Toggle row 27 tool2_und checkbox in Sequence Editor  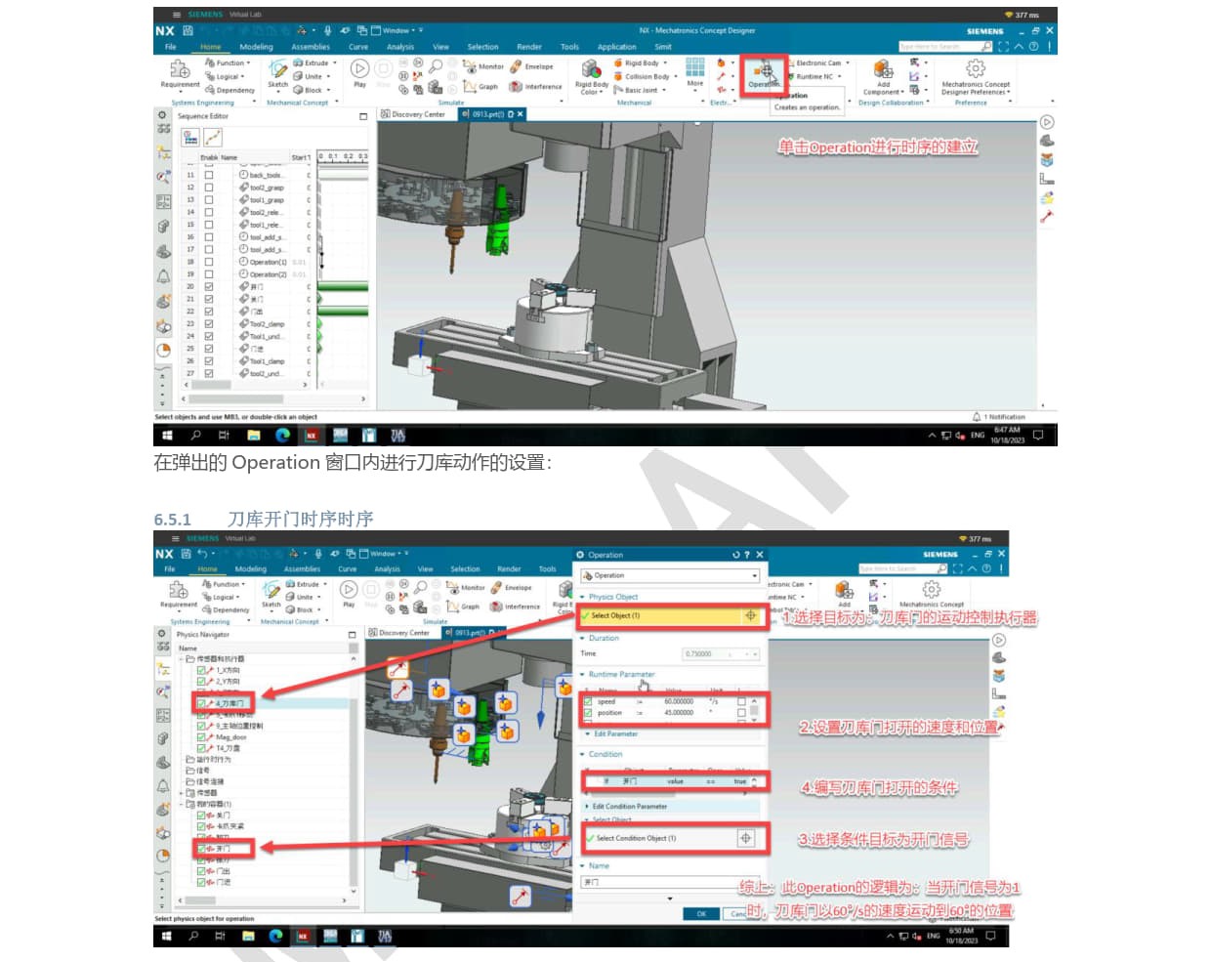point(208,373)
